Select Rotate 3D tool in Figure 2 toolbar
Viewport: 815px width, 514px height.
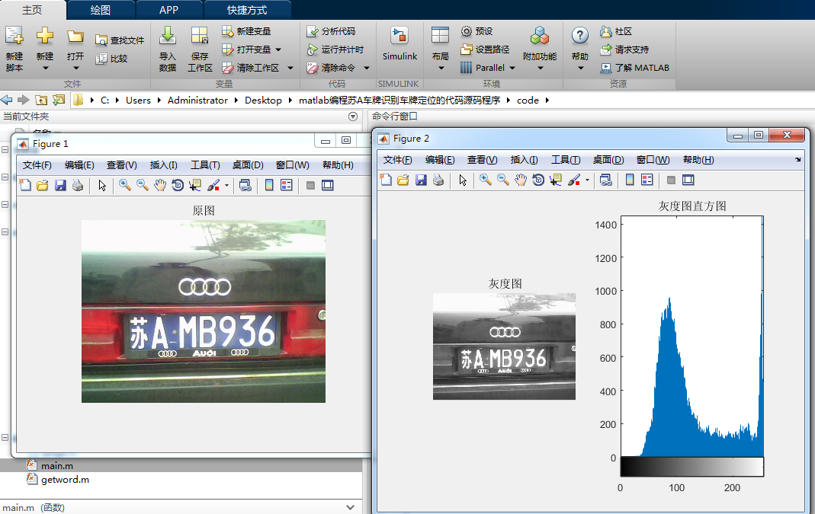click(x=538, y=180)
